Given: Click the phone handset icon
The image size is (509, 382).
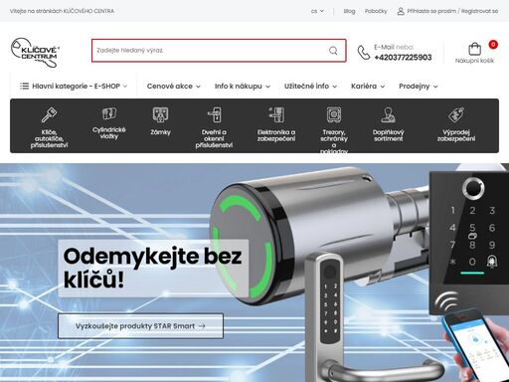Looking at the screenshot, I should pos(364,53).
